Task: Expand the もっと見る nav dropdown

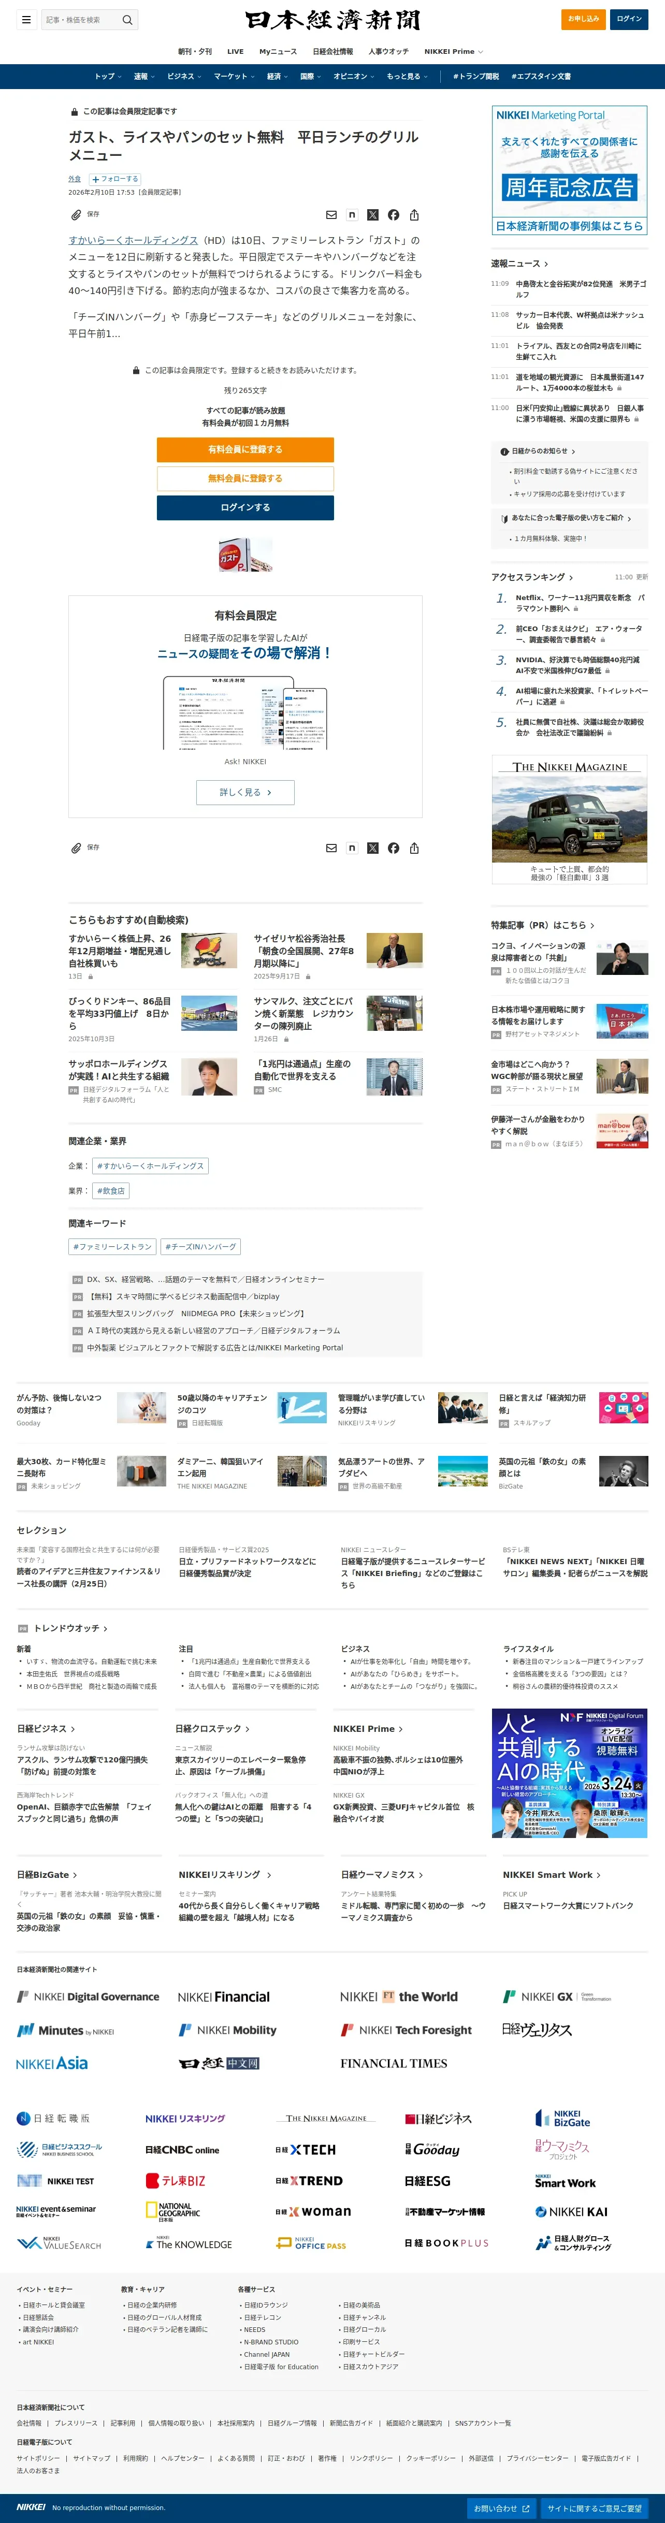Action: [x=408, y=77]
